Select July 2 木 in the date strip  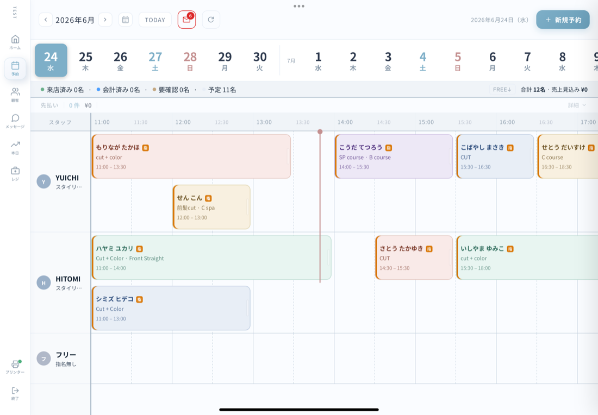(353, 61)
